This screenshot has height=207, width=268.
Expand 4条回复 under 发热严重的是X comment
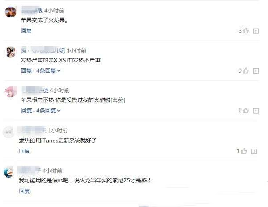(48, 70)
